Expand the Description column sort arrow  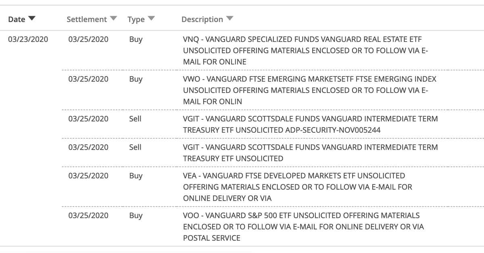tap(229, 19)
